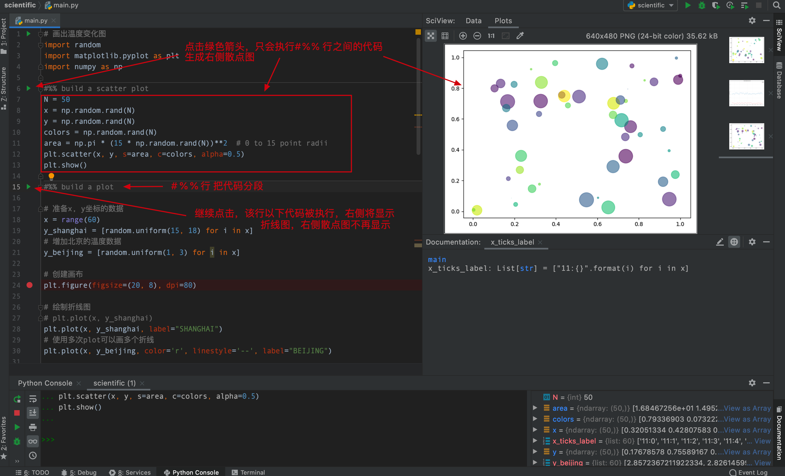Open SciView settings gear
Image resolution: width=785 pixels, height=476 pixels.
(752, 21)
